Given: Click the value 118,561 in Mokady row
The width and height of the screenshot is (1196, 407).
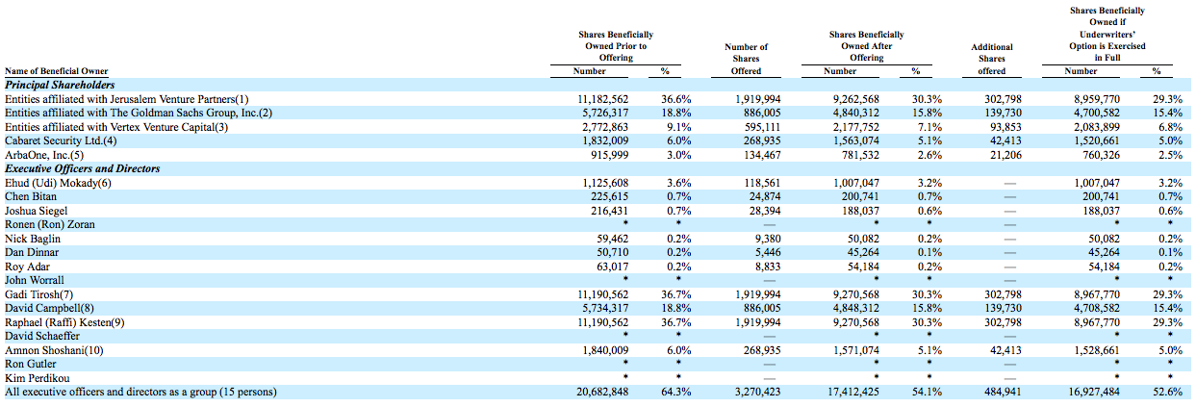Looking at the screenshot, I should [x=762, y=183].
